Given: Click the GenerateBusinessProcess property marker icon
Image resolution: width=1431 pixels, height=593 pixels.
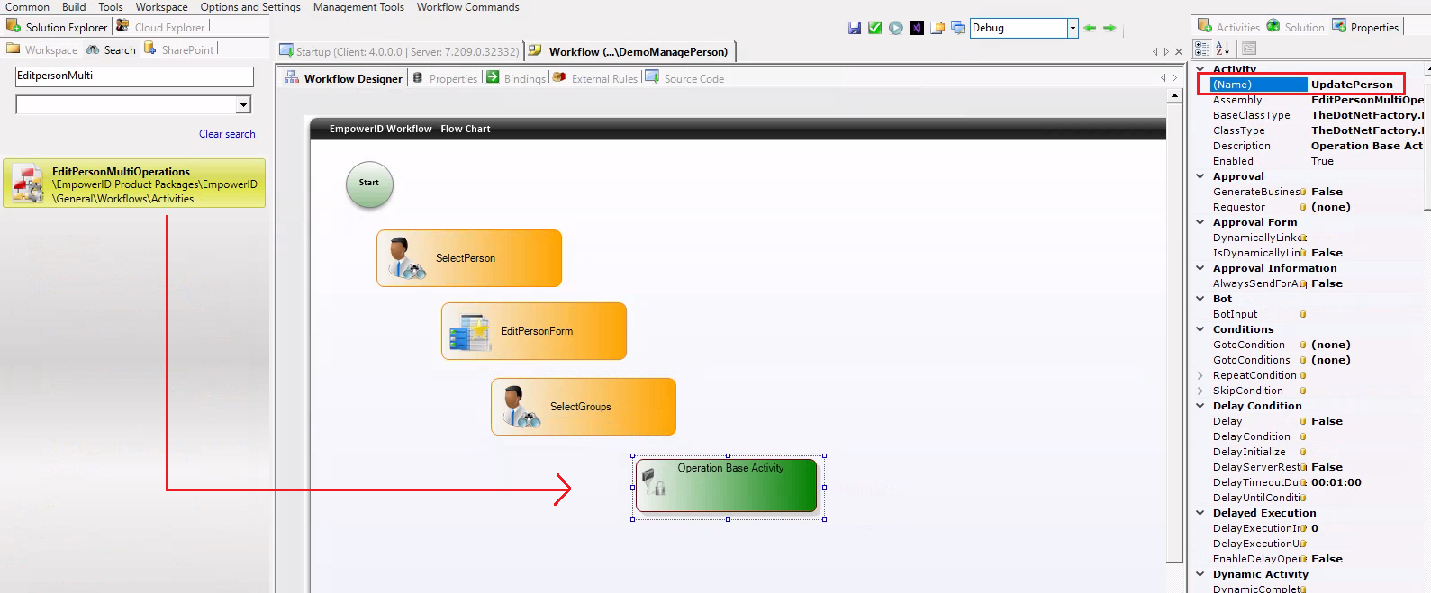Looking at the screenshot, I should tap(1303, 192).
